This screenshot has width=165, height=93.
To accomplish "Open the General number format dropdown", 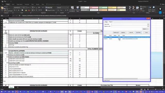I will (x=68, y=7).
